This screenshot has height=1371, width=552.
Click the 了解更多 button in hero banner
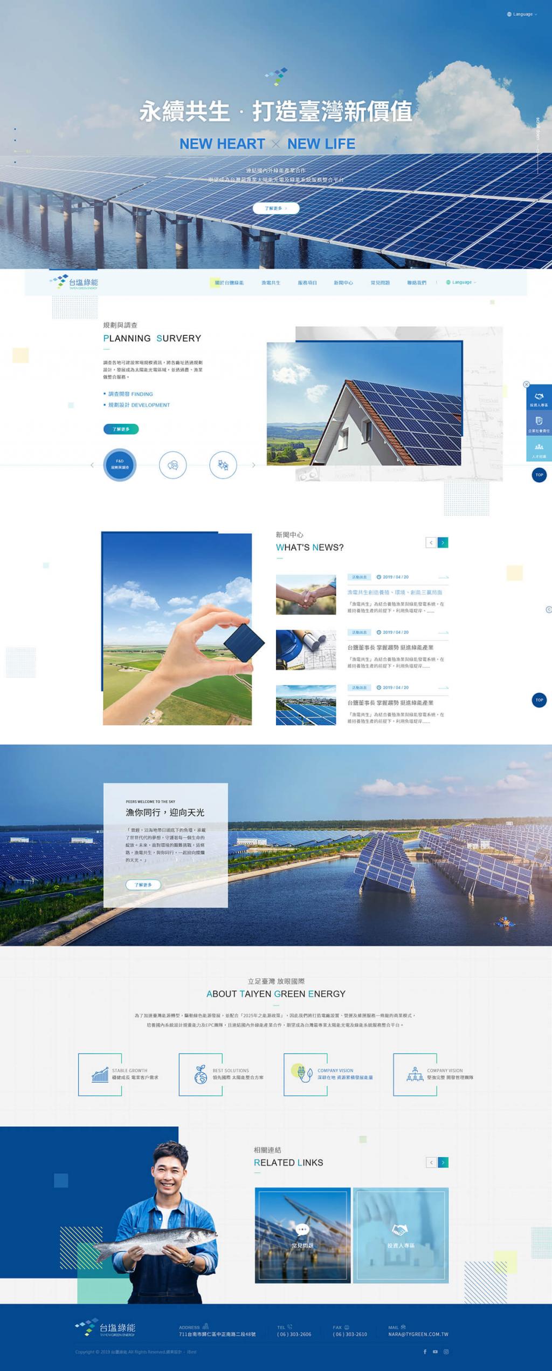click(x=276, y=208)
